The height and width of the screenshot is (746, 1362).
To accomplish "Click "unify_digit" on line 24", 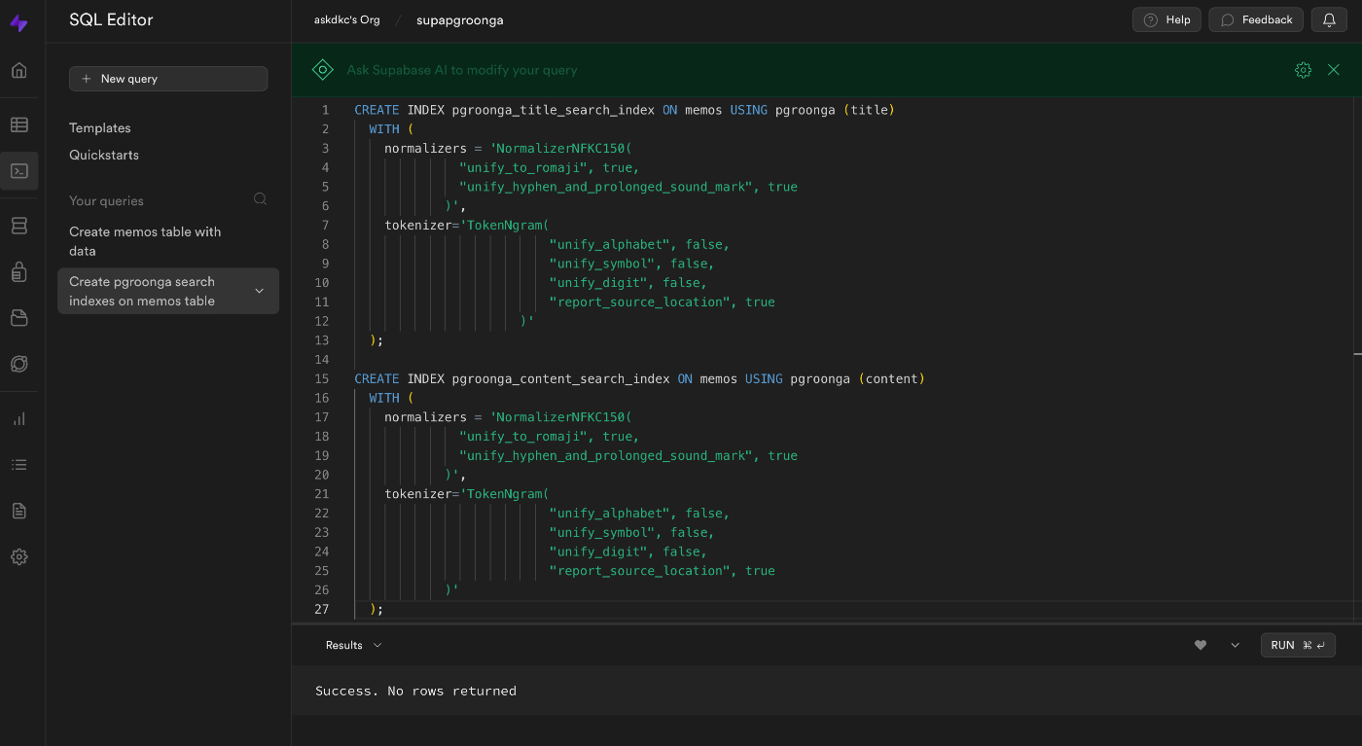I will 598,551.
